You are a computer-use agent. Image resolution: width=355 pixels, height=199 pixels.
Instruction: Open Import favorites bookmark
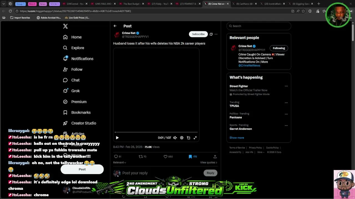coord(20,18)
